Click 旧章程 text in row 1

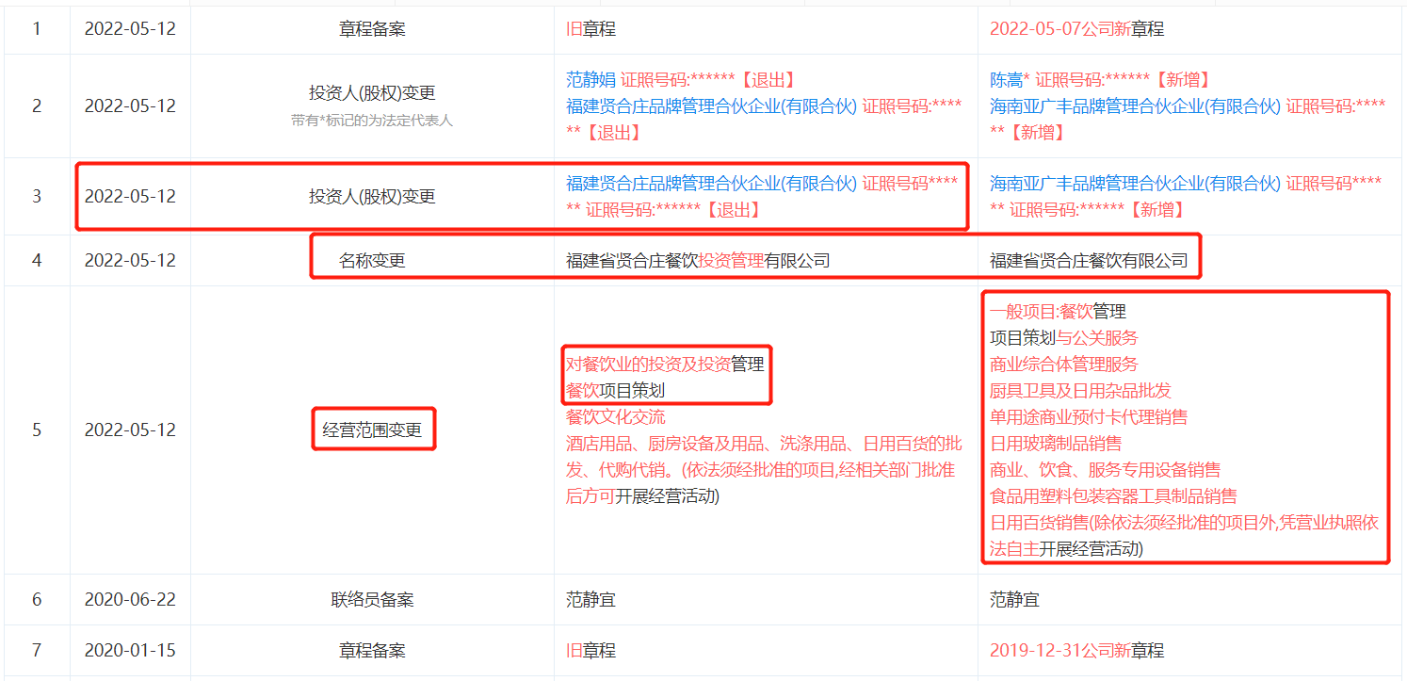[x=590, y=29]
